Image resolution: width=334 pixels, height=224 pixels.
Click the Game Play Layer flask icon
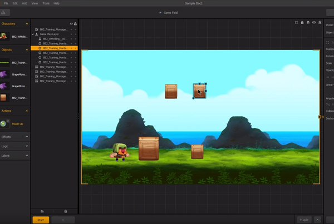(x=37, y=34)
